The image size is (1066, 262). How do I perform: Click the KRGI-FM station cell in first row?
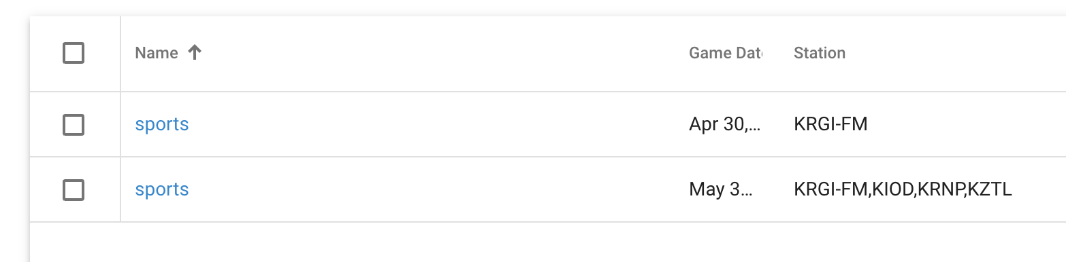[x=830, y=125]
